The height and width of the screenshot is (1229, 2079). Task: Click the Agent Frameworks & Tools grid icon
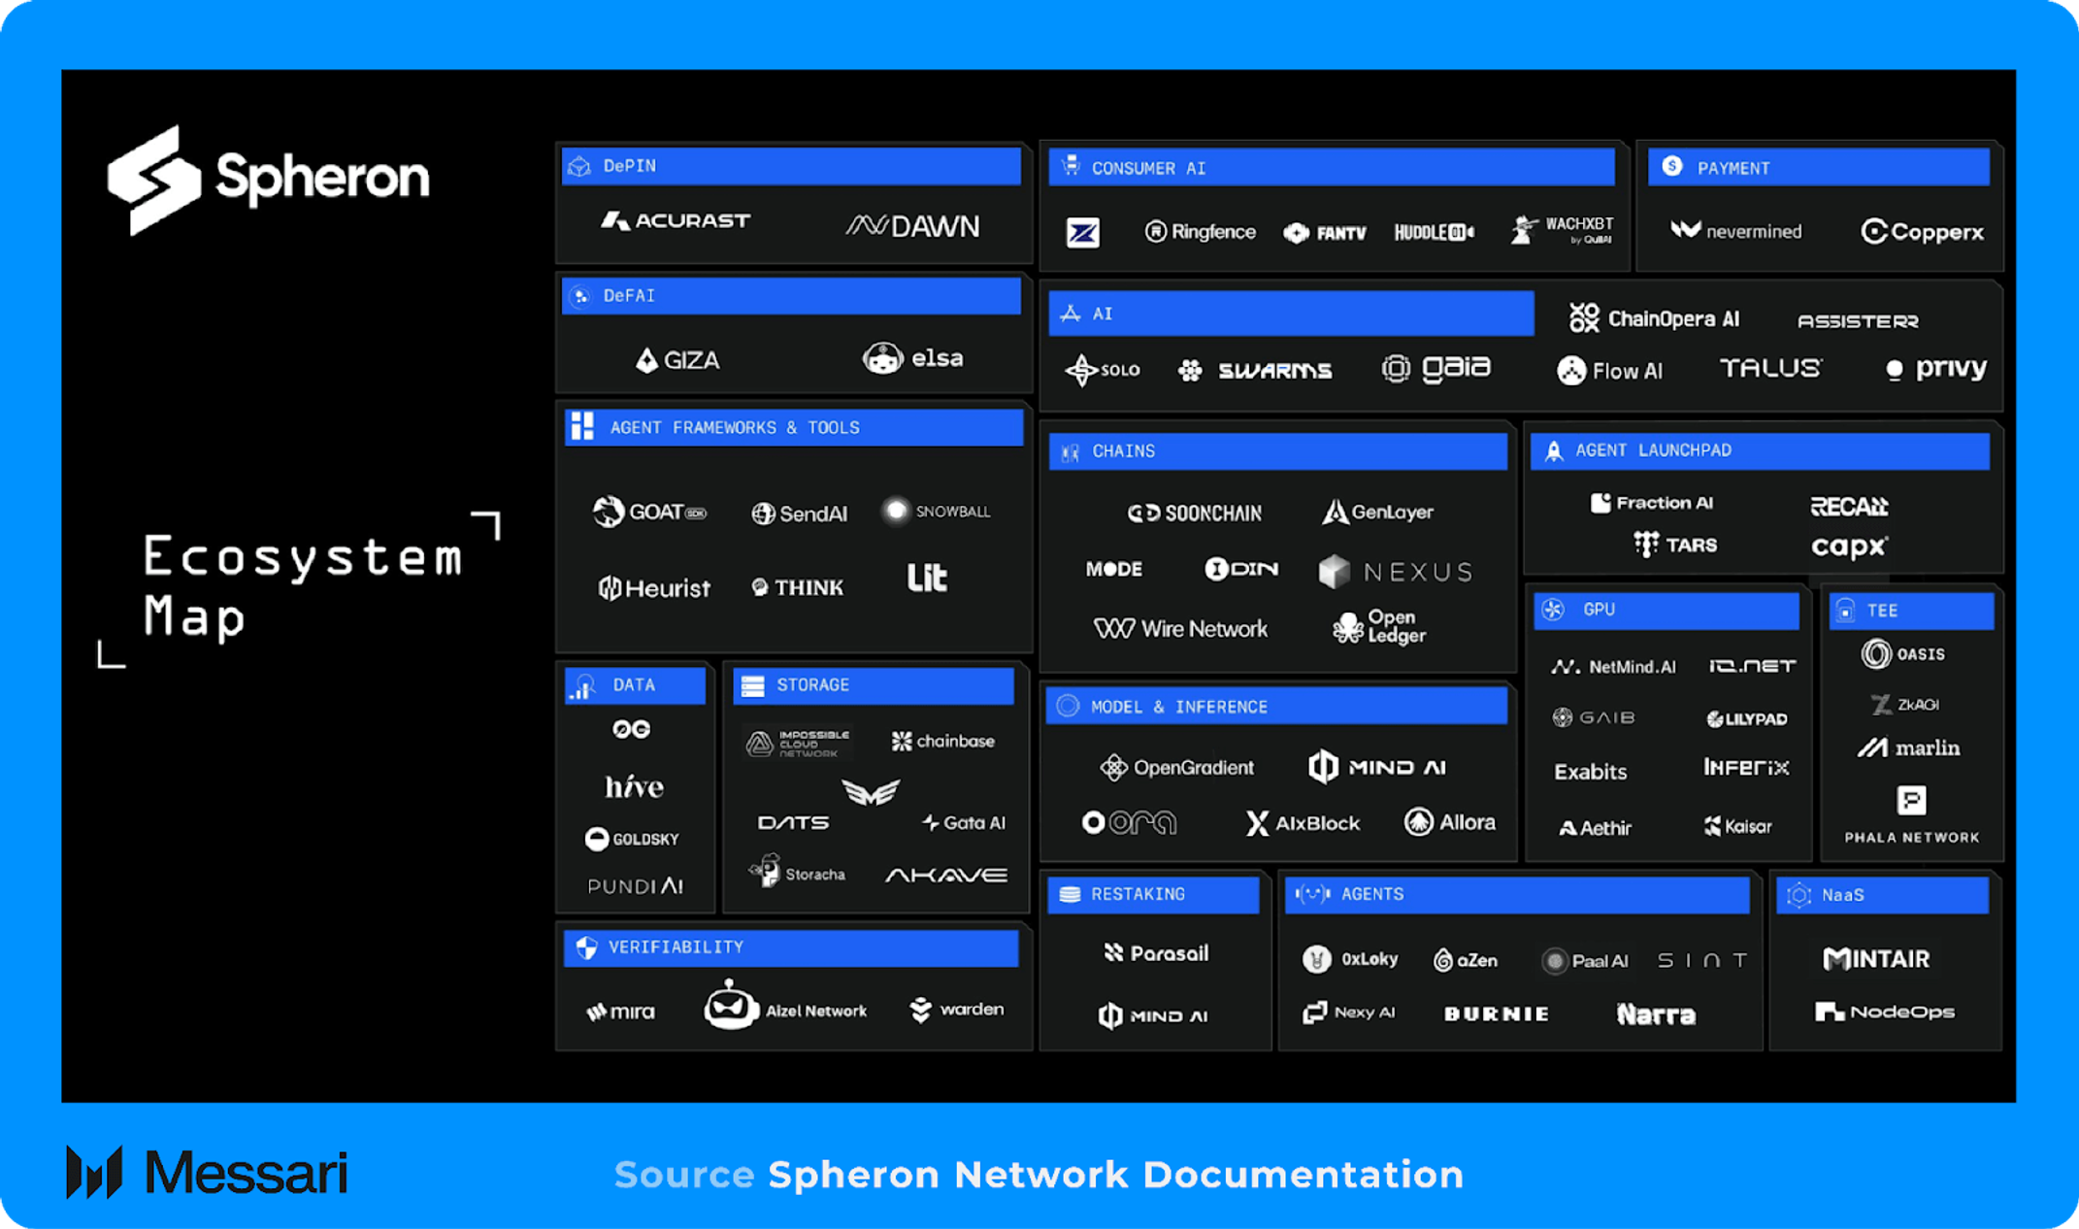click(x=582, y=426)
